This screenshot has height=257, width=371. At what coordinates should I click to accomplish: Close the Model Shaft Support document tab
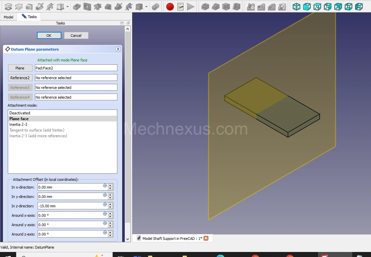[206, 239]
